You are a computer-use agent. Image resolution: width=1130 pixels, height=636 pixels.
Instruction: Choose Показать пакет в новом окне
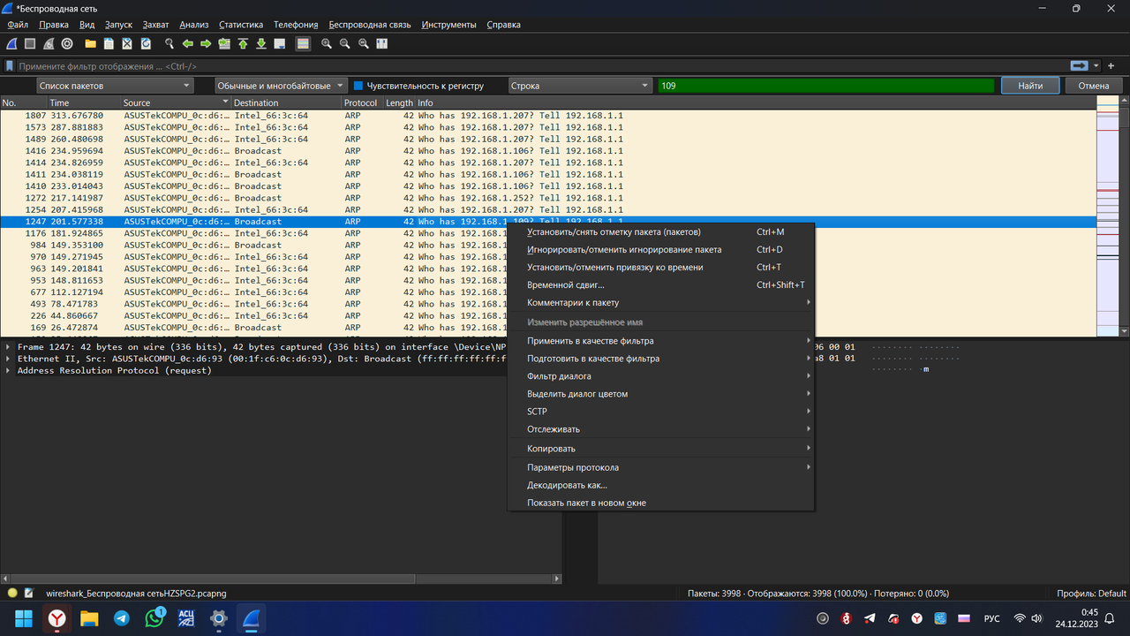click(x=660, y=503)
